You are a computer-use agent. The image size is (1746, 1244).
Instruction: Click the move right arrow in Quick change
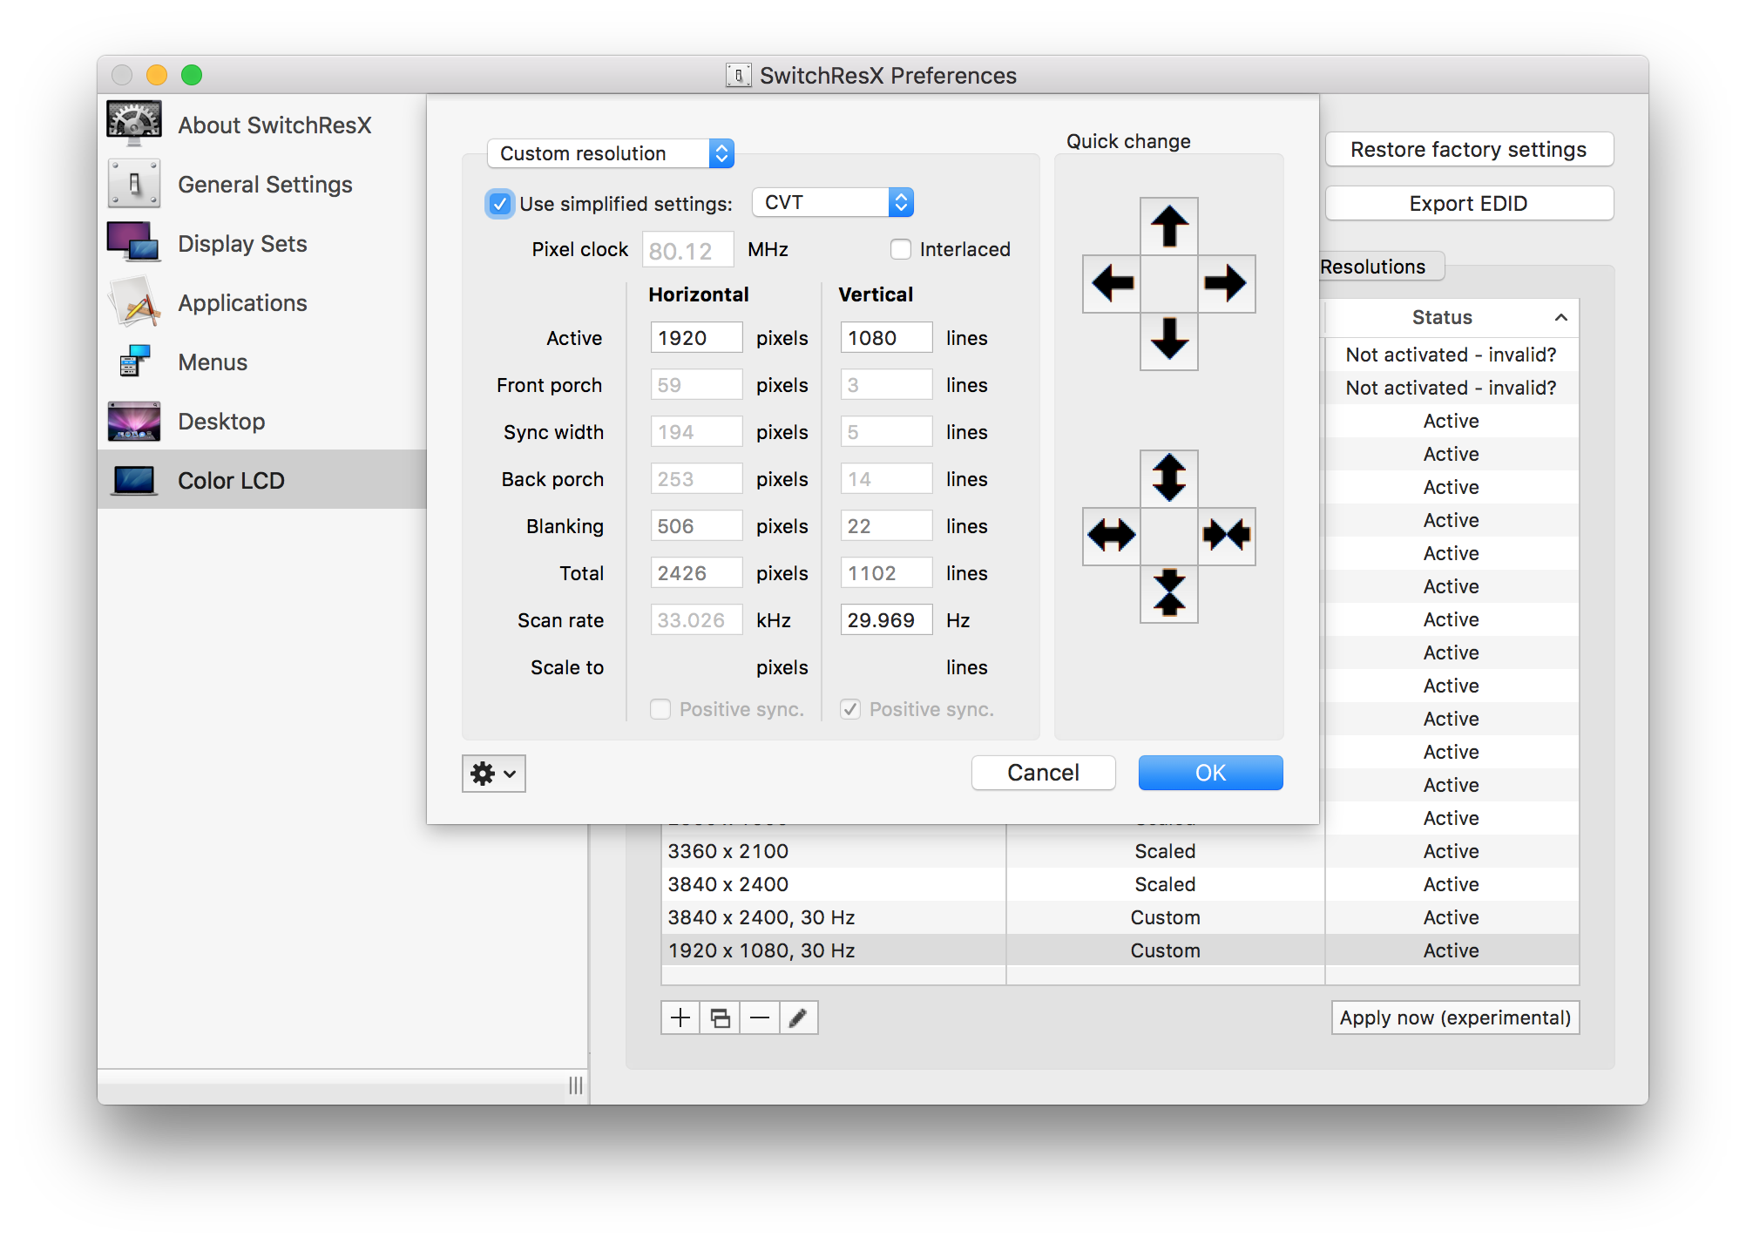pyautogui.click(x=1225, y=283)
